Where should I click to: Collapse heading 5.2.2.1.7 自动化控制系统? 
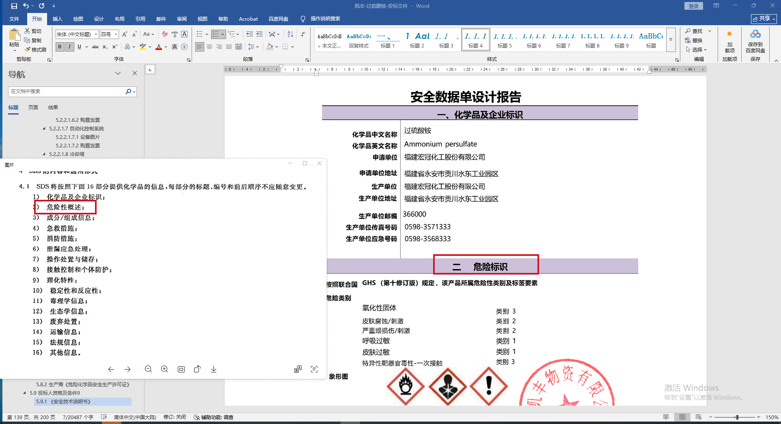coord(44,129)
